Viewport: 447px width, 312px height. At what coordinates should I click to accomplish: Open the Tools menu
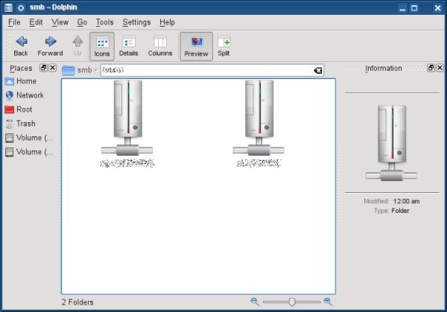(x=105, y=22)
